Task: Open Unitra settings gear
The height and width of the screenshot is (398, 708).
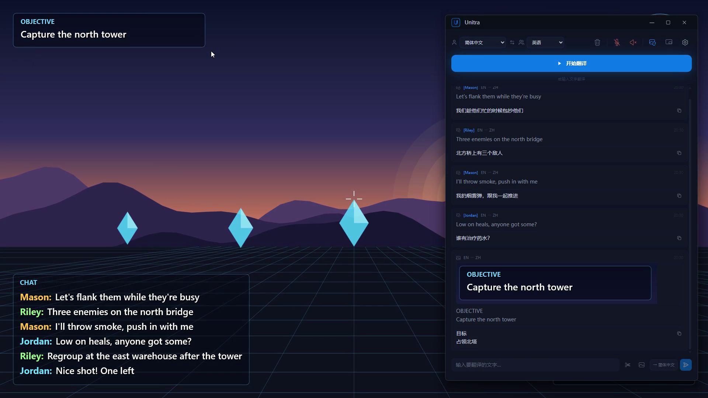Action: (x=685, y=42)
